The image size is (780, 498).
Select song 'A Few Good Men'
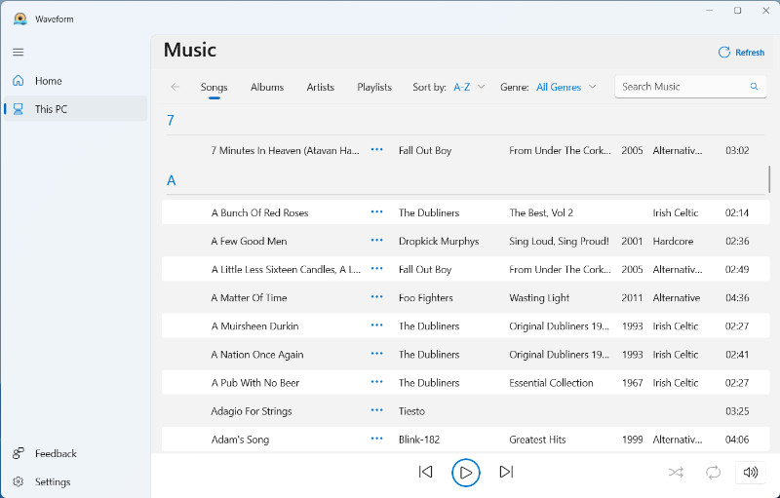click(x=249, y=241)
